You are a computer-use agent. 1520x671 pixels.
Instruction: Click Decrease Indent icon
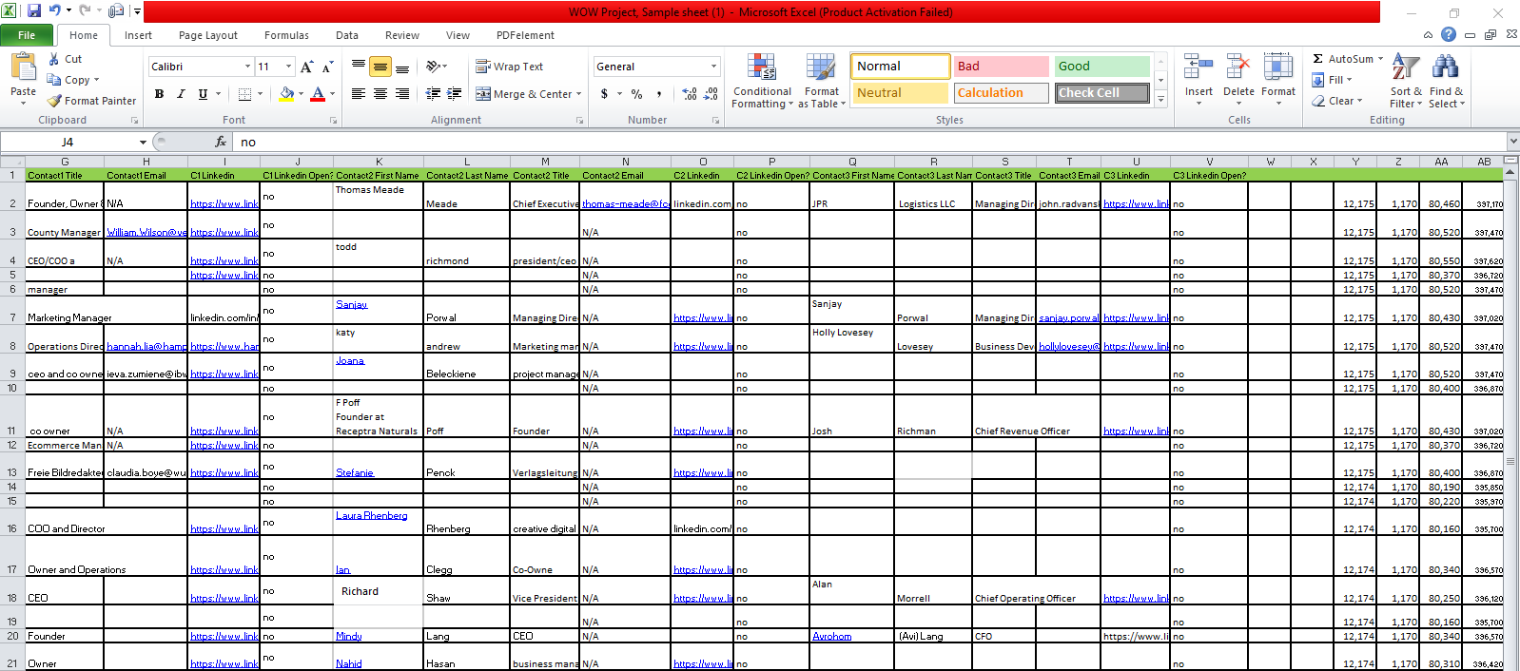tap(433, 94)
